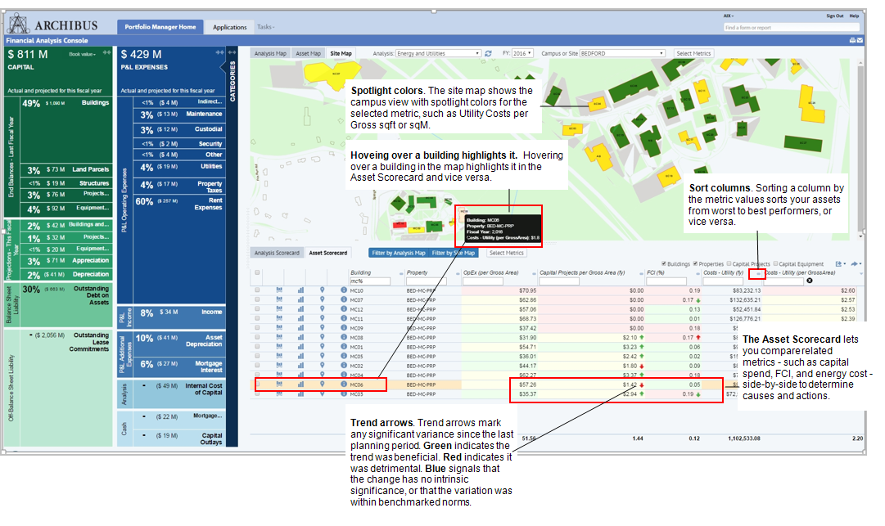Viewport: 885px width, 526px height.
Task: Click the map pin icon for row MC02
Action: click(323, 366)
